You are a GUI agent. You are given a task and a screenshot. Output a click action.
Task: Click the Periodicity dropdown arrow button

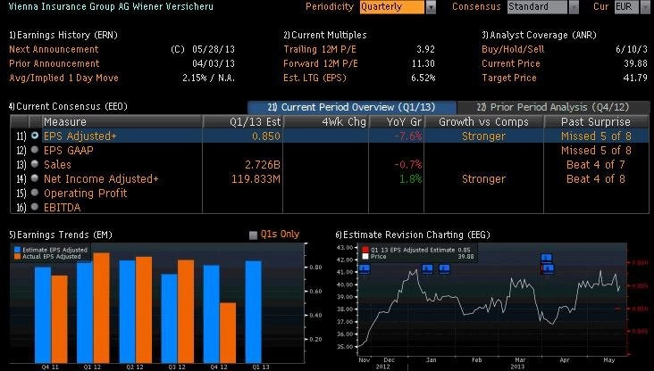click(431, 7)
